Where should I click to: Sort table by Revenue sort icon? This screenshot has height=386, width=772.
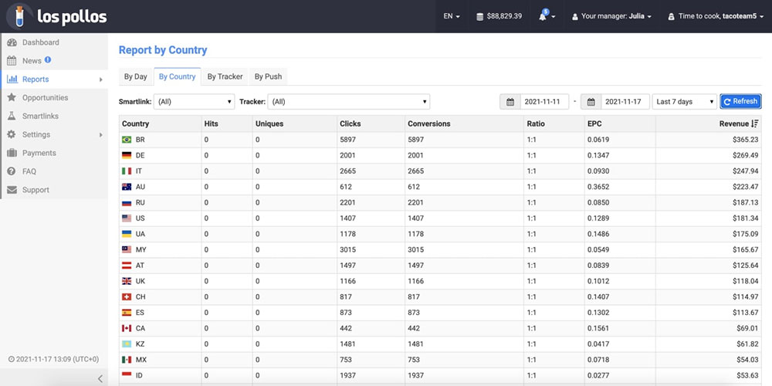(754, 124)
